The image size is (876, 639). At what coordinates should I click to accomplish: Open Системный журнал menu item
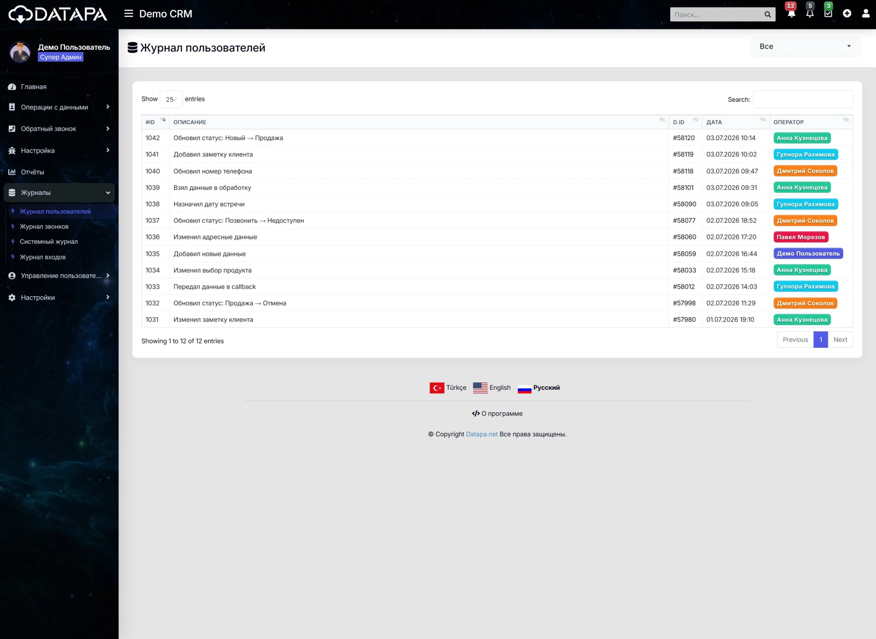coord(49,242)
